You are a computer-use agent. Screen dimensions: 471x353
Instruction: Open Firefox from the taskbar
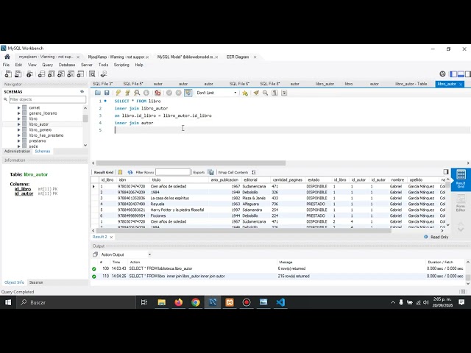tap(179, 302)
